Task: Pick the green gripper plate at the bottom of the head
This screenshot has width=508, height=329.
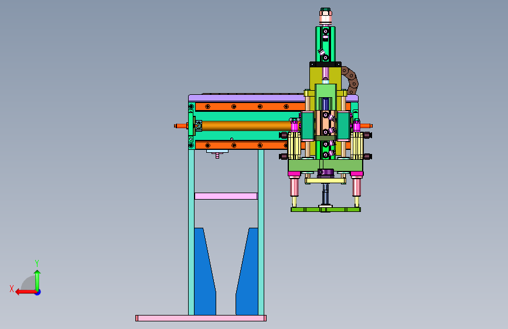Action: point(326,210)
